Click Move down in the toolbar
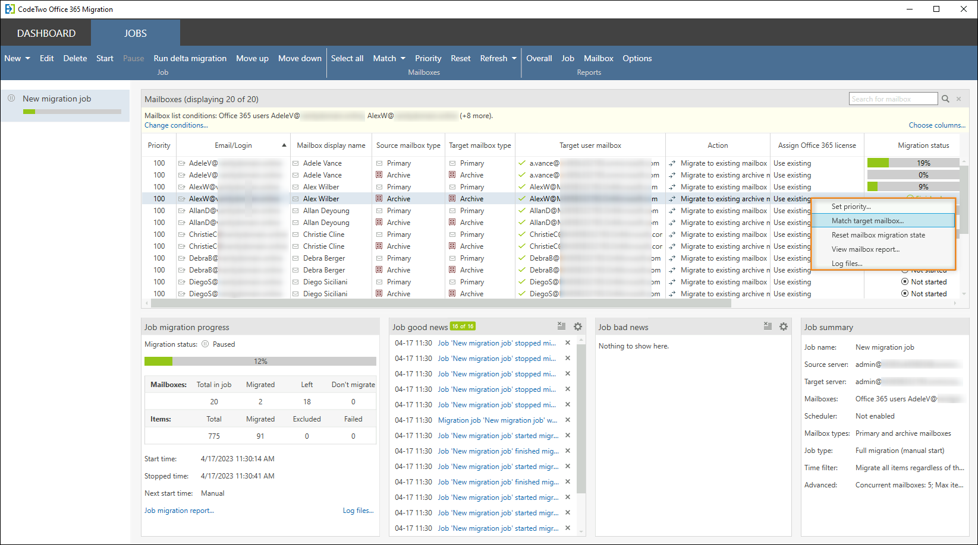 (x=300, y=58)
